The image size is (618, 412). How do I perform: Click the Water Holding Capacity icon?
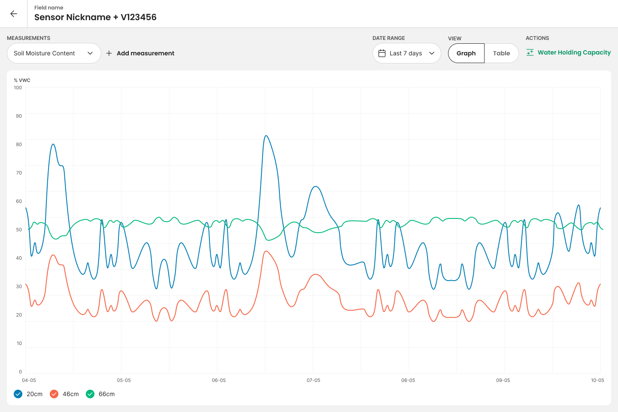530,52
